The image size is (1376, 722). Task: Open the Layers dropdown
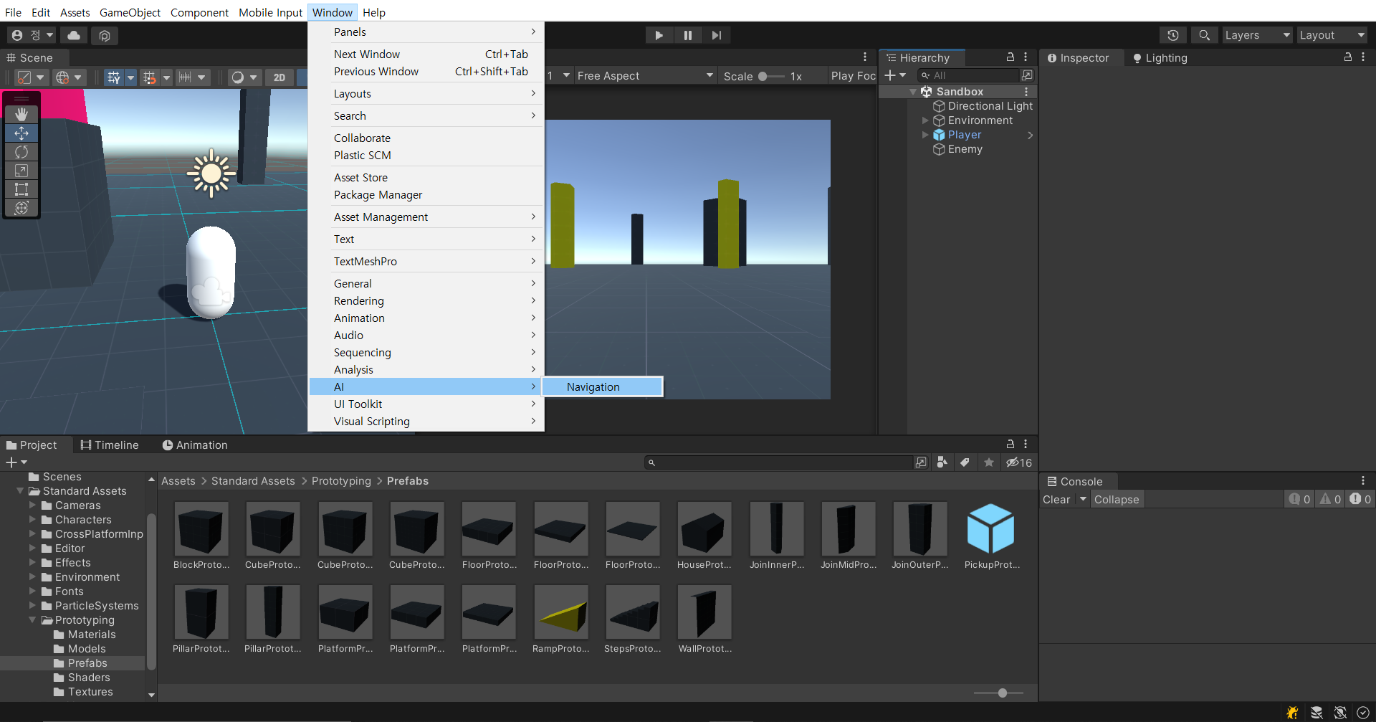click(1257, 35)
